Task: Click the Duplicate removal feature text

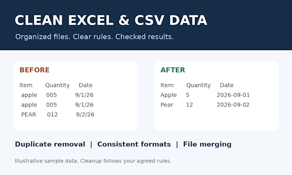Action: (x=50, y=144)
